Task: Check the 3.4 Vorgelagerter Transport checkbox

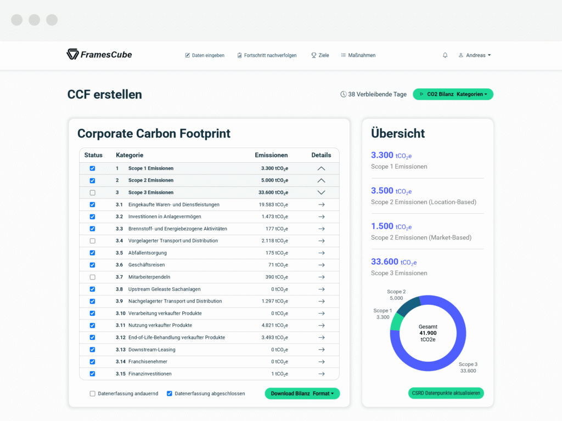Action: coord(92,241)
